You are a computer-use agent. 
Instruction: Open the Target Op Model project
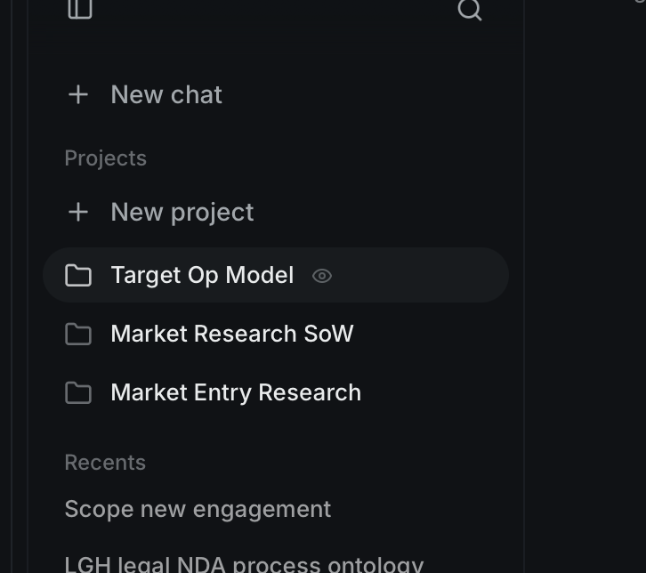[x=202, y=275]
